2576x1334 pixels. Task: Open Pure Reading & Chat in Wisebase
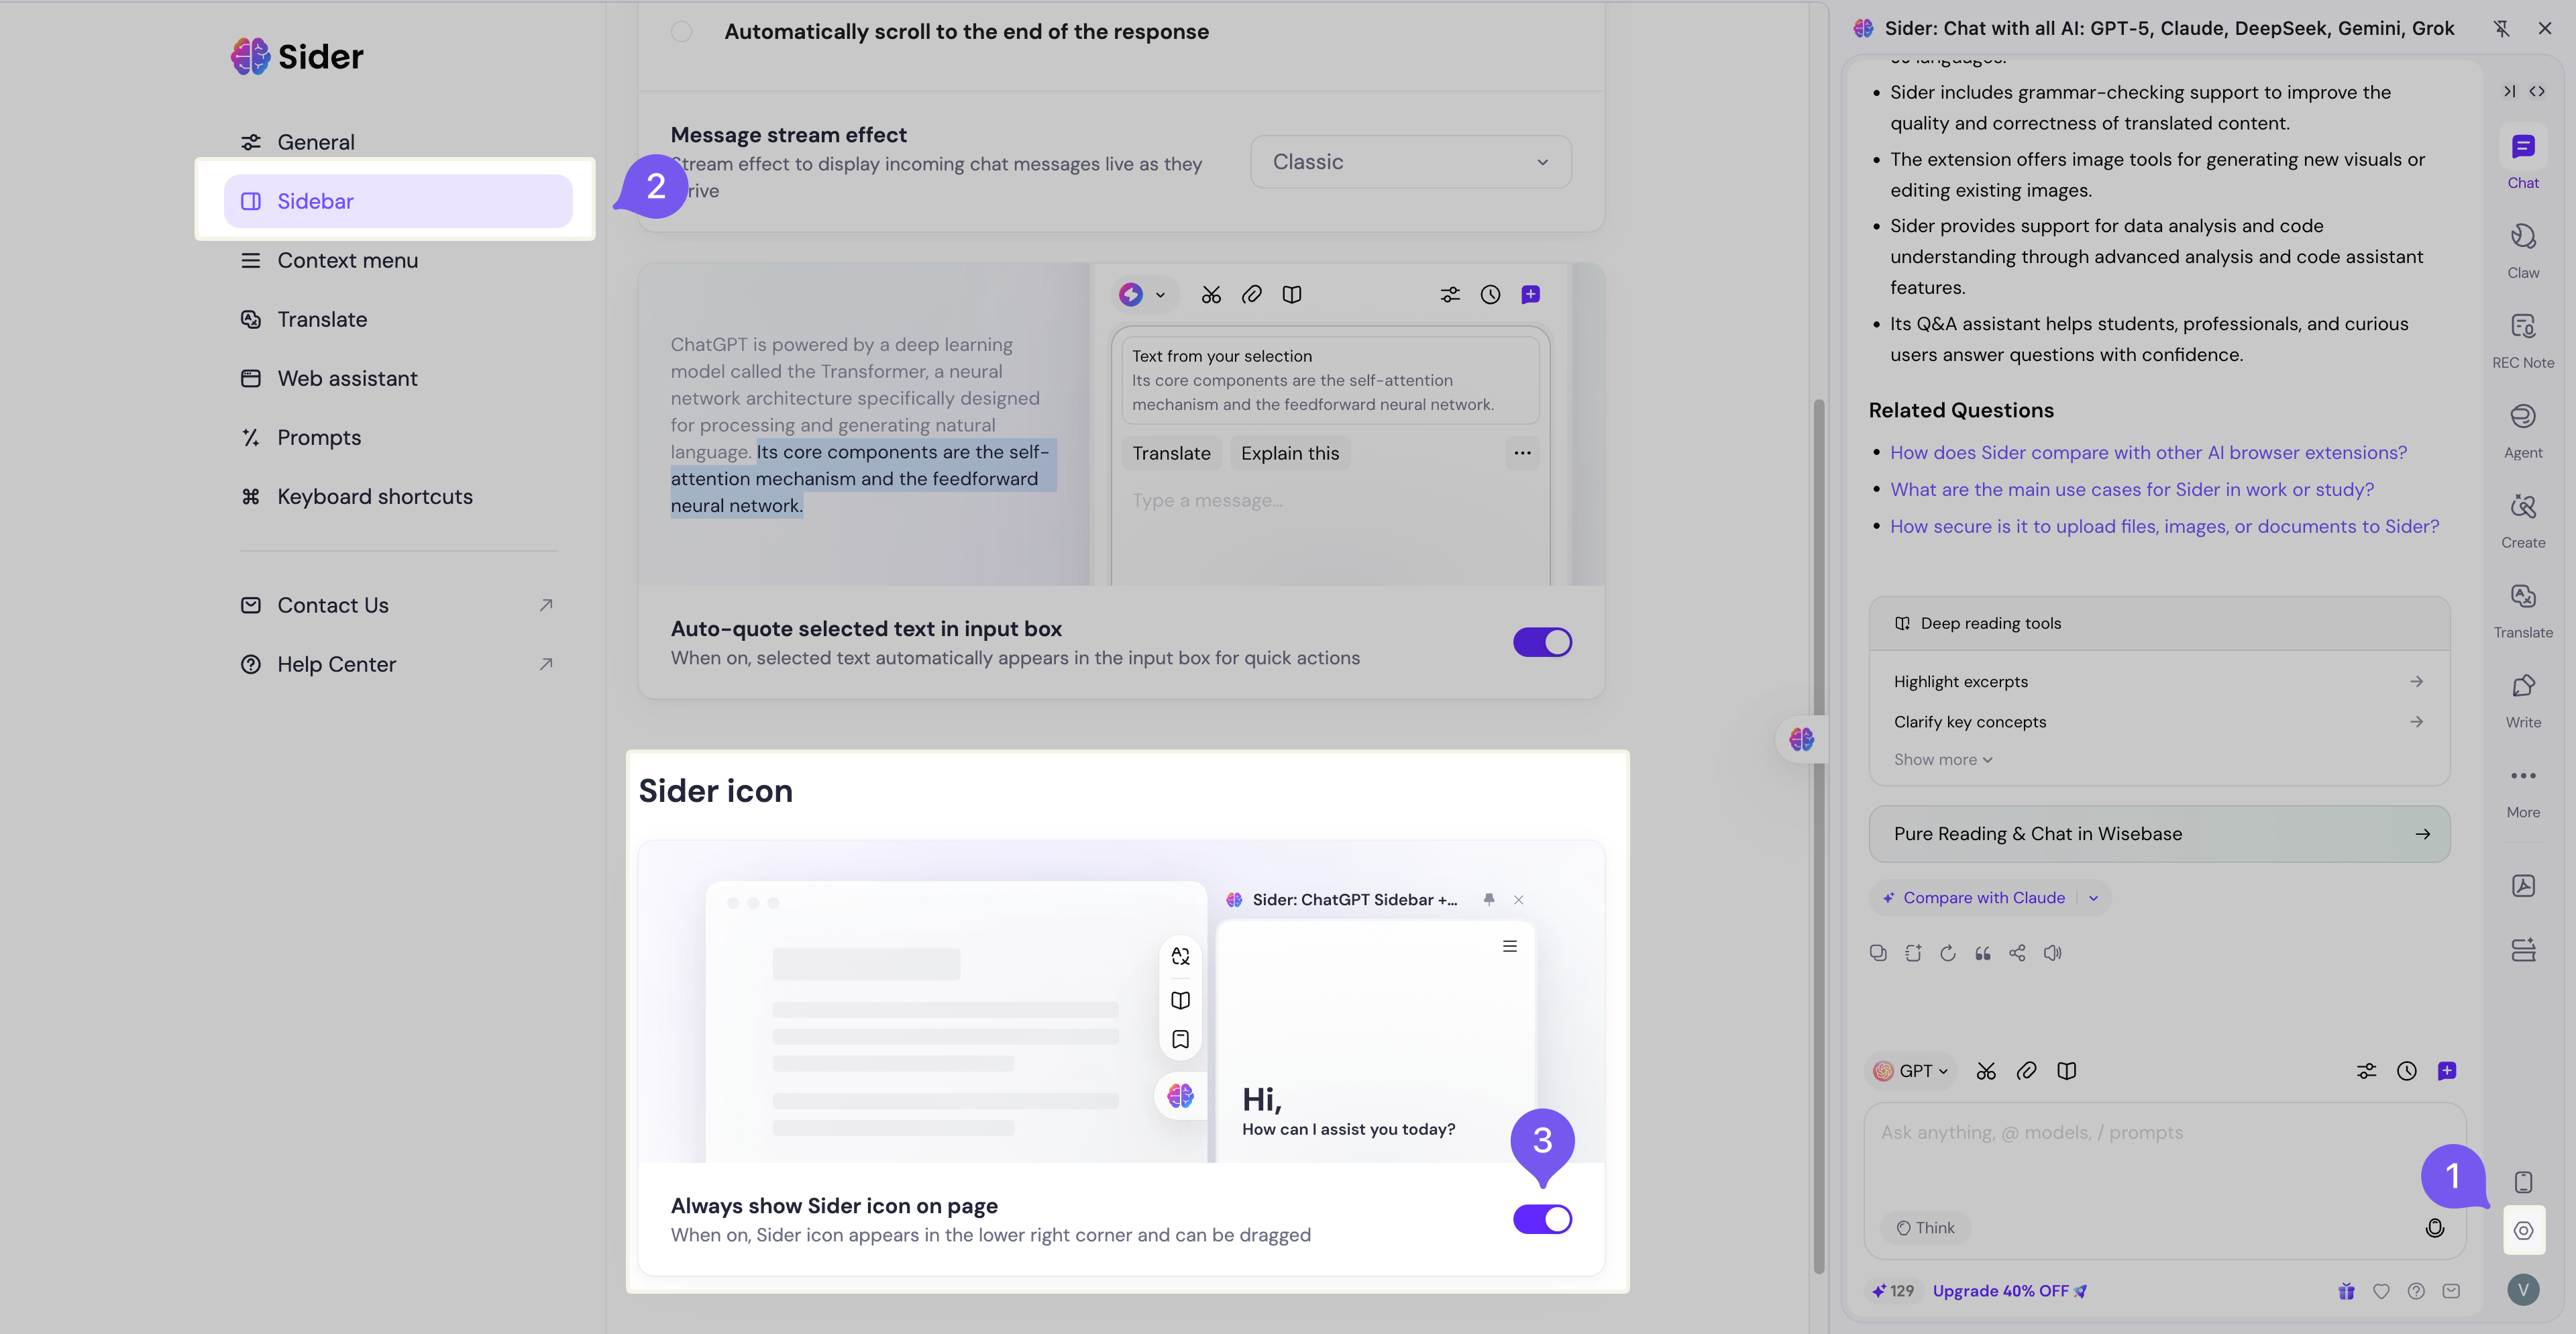click(x=2159, y=834)
